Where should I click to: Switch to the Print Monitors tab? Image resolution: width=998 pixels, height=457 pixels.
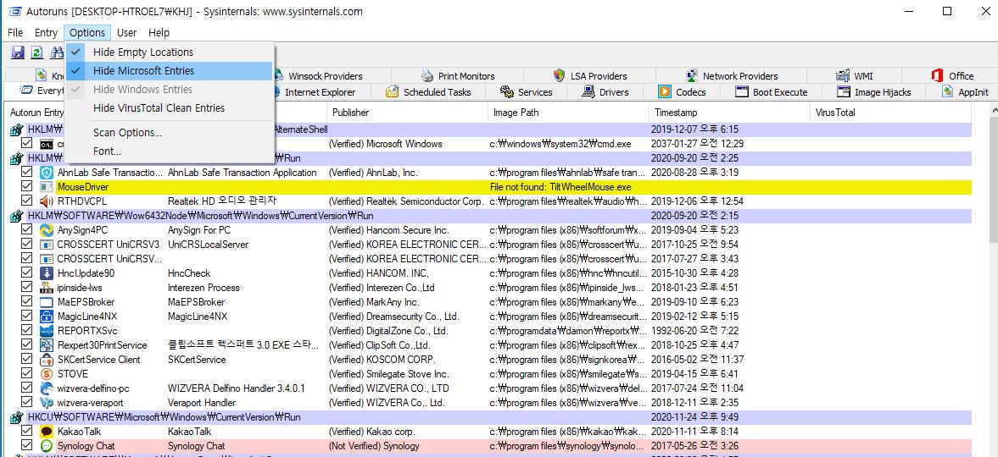click(458, 75)
